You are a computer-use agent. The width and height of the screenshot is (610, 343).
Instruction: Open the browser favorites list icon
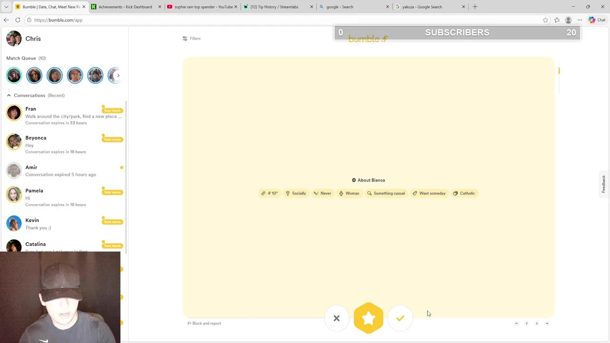pyautogui.click(x=557, y=20)
